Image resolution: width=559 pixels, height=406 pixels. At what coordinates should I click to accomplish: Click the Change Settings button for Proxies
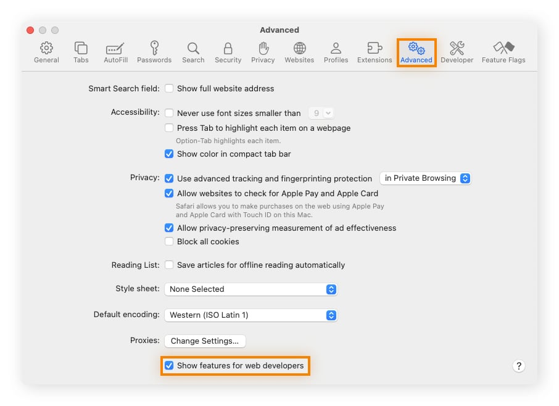click(205, 341)
